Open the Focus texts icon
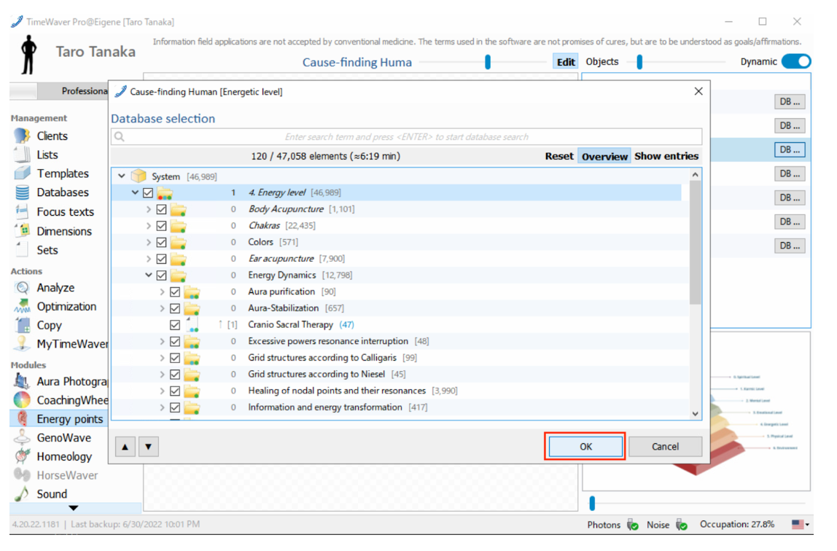 (23, 212)
